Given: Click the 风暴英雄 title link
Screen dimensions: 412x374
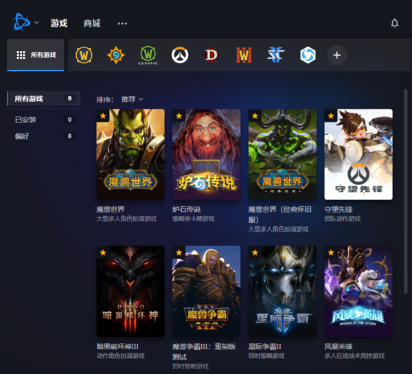Looking at the screenshot, I should click(x=339, y=346).
